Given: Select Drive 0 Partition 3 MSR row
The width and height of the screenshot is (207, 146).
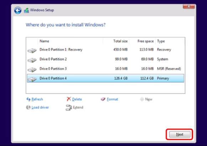Looking at the screenshot, I should (x=105, y=69).
